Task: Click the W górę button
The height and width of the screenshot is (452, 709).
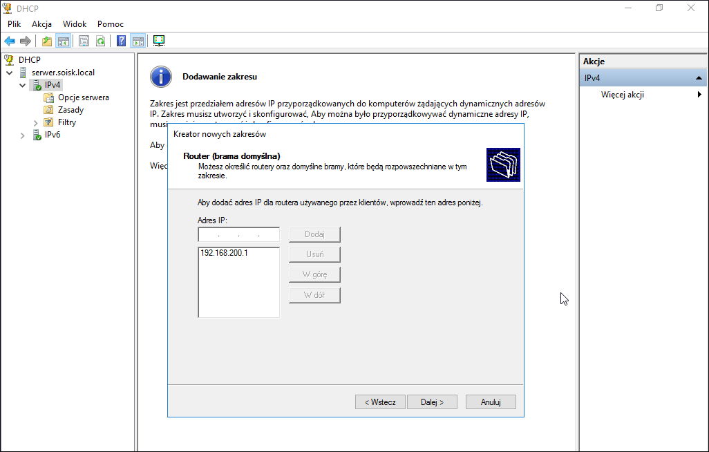Action: pyautogui.click(x=314, y=274)
